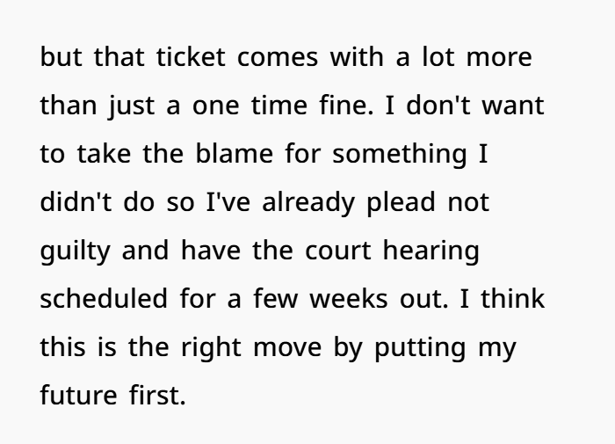615x444 pixels.
Task: Click the word "didn't"
Action: click(x=76, y=202)
